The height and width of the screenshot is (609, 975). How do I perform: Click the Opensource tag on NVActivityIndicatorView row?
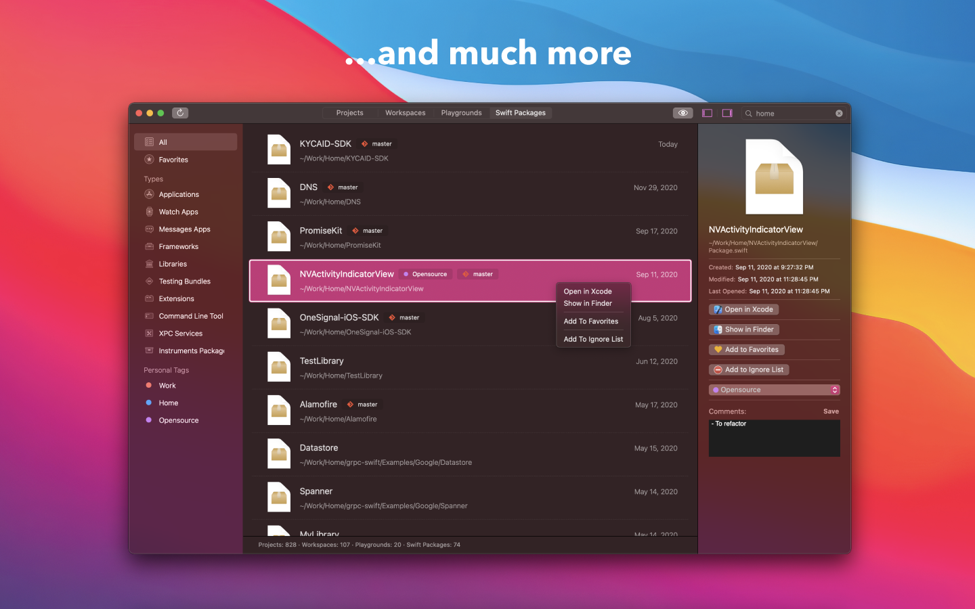(x=425, y=274)
